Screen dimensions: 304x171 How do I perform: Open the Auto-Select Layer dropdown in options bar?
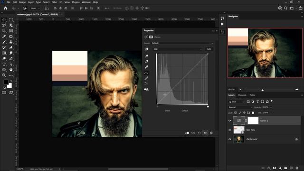[35, 8]
